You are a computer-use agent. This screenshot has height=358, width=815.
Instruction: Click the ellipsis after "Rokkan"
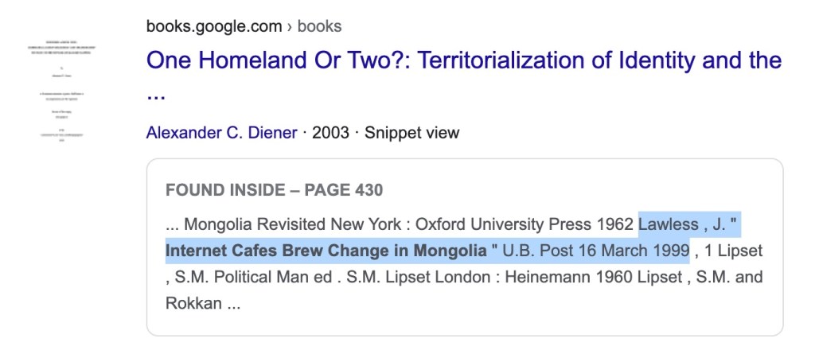232,303
